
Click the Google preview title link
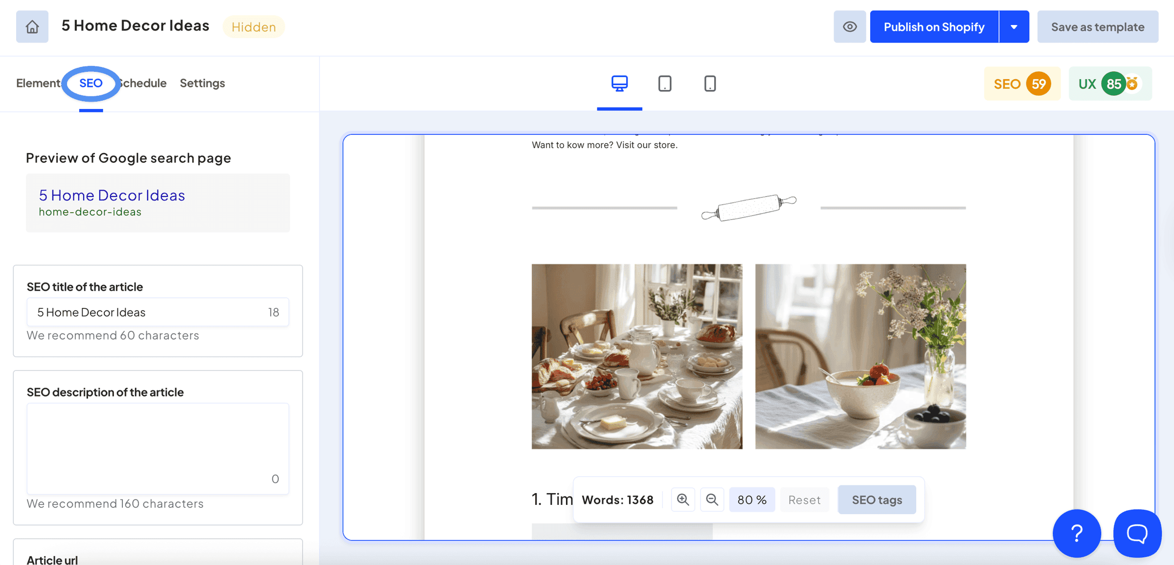[x=112, y=195]
